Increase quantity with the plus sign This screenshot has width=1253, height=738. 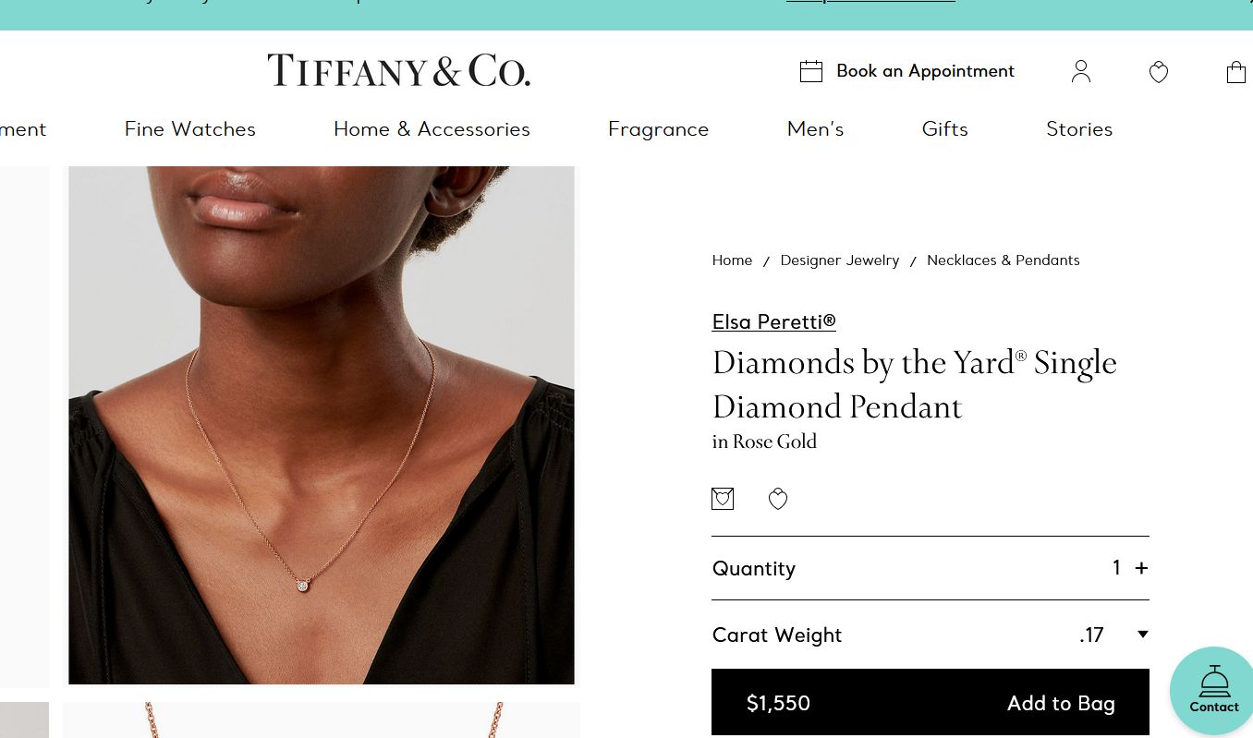click(x=1141, y=568)
